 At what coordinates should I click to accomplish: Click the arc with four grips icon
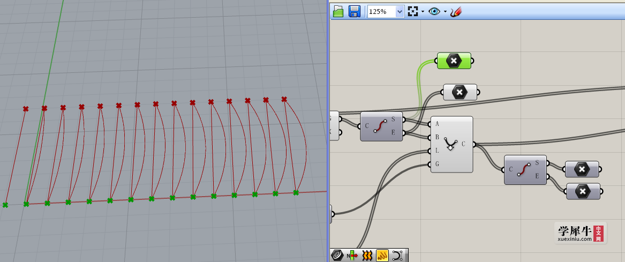click(x=397, y=255)
